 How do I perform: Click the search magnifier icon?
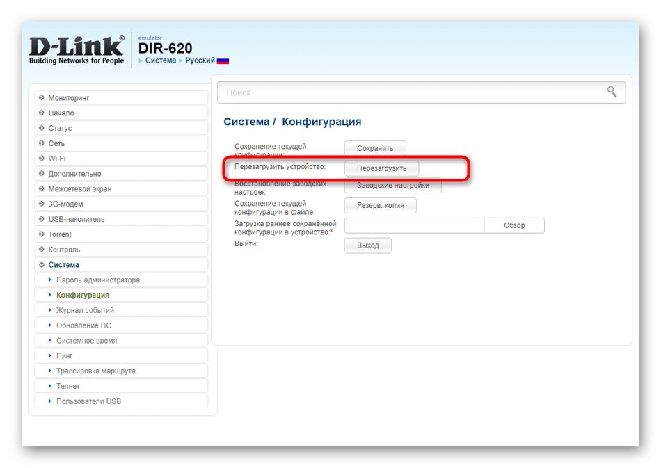click(612, 92)
